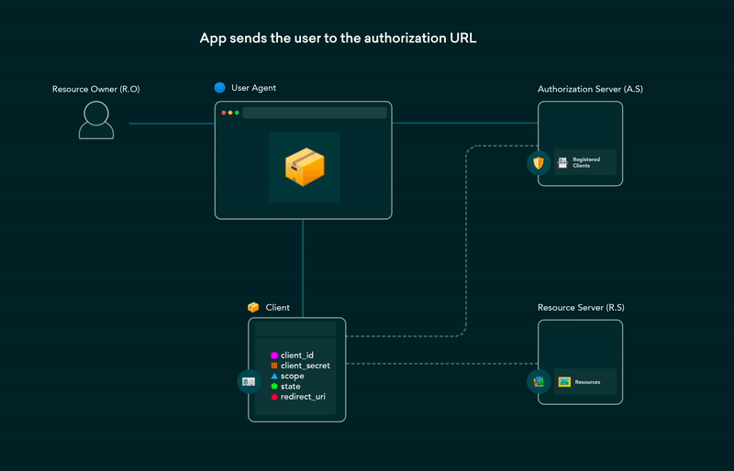This screenshot has width=734, height=471.
Task: Click the browser window address bar
Action: pos(315,113)
